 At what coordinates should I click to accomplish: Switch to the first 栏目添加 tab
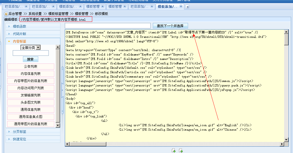(x=14, y=6)
